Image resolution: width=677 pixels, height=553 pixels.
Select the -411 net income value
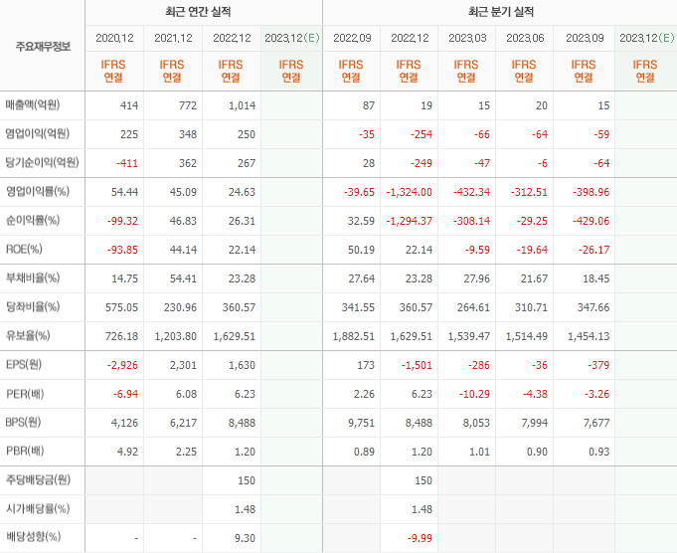(x=127, y=163)
